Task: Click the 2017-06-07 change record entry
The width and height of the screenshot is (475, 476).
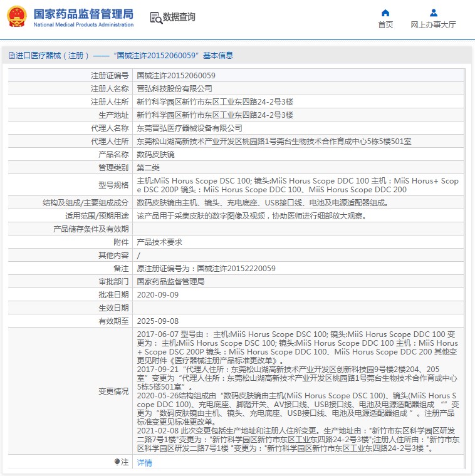Action: click(x=297, y=347)
